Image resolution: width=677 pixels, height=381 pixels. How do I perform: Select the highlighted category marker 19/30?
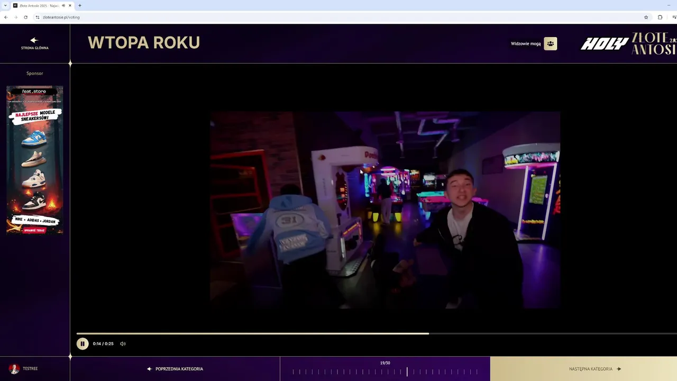click(407, 372)
